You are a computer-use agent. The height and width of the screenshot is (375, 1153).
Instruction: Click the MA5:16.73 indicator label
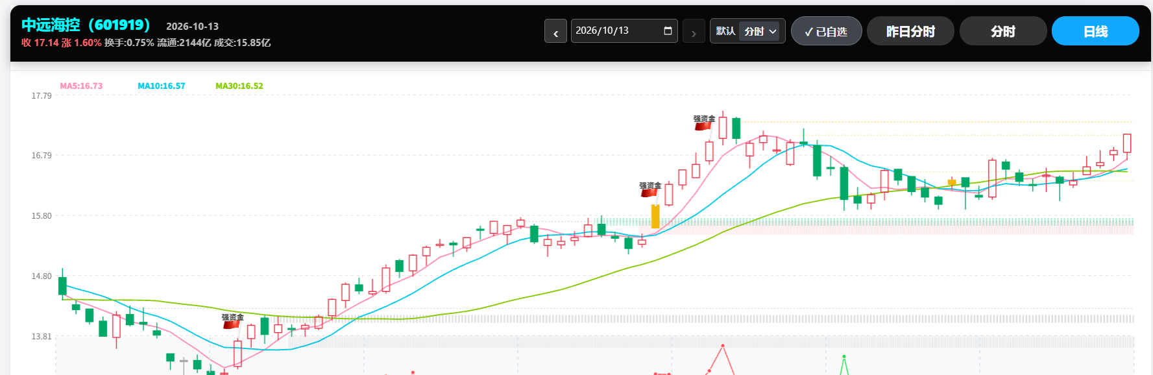pyautogui.click(x=81, y=86)
